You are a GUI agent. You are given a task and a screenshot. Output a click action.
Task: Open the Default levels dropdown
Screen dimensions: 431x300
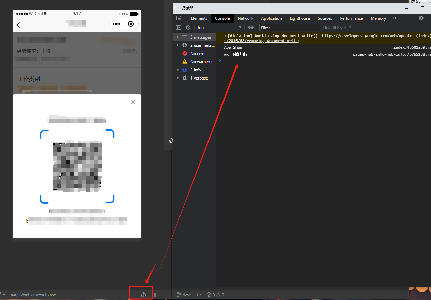click(x=337, y=28)
